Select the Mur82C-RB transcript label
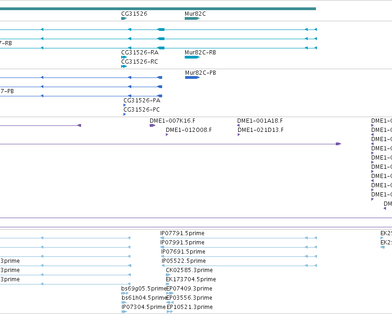 pyautogui.click(x=200, y=53)
